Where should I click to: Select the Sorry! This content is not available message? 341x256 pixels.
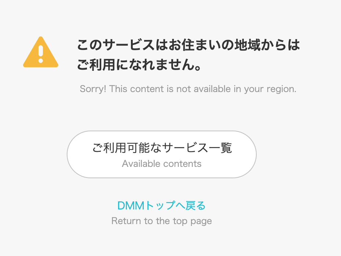[x=188, y=89]
